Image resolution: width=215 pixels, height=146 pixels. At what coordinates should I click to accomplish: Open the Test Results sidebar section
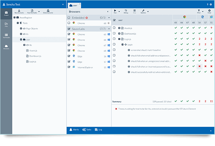click(6, 36)
